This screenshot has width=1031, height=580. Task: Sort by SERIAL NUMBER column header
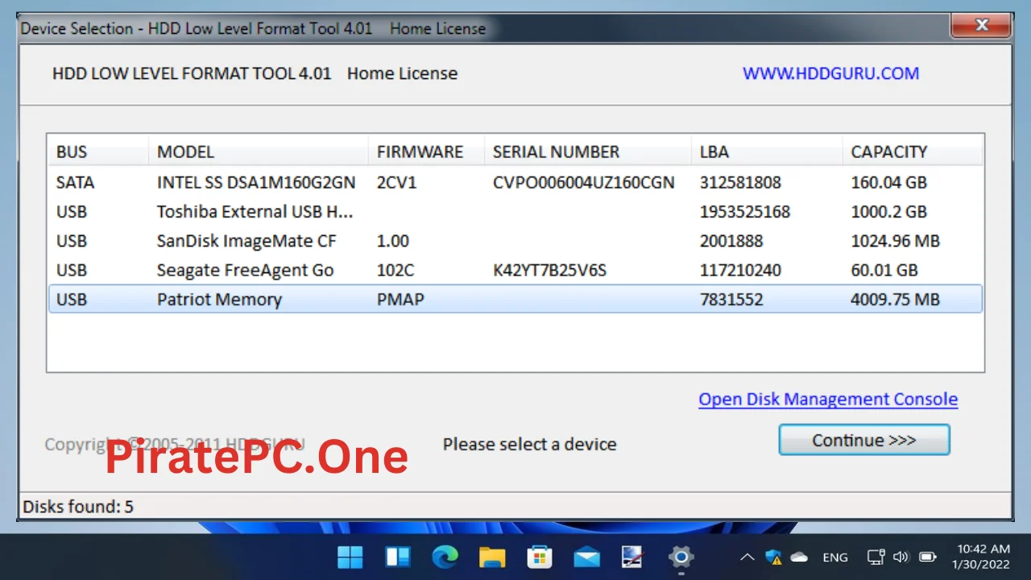(x=587, y=151)
